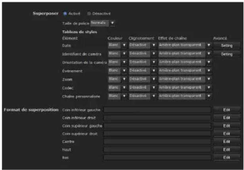Image resolution: width=244 pixels, height=170 pixels.
Task: Open the Couleur dropdown for Codec
Action: 117,88
